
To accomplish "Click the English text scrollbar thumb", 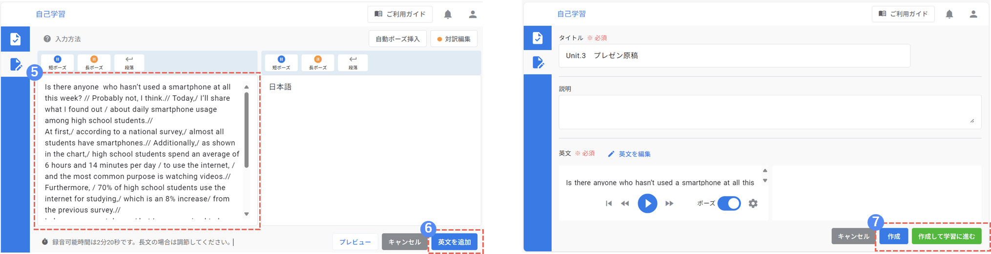I will 247,130.
